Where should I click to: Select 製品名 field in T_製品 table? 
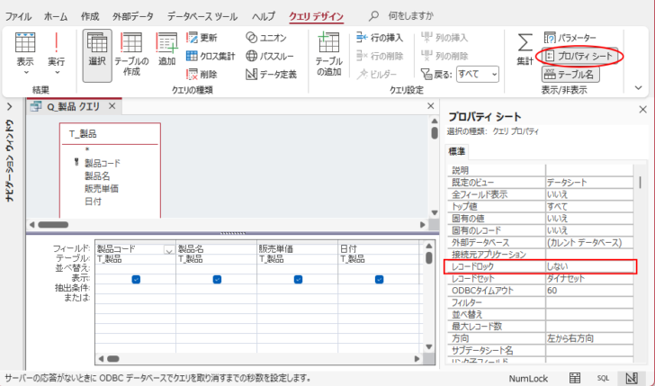point(97,175)
